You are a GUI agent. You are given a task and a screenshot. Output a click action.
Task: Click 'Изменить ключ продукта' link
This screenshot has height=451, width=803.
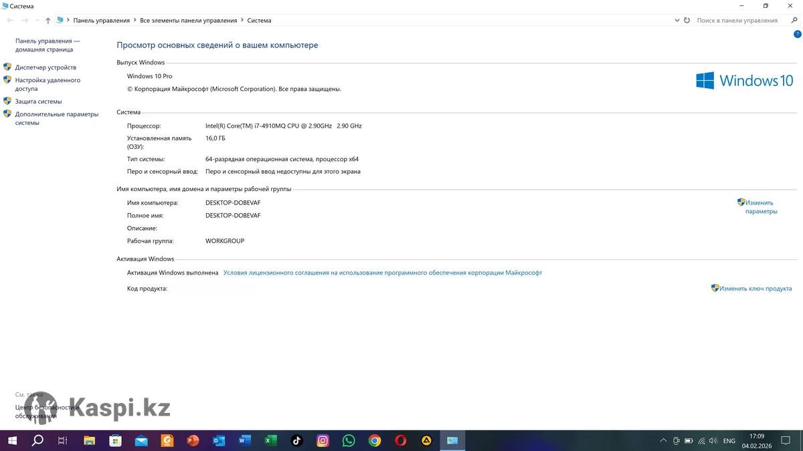click(x=755, y=289)
